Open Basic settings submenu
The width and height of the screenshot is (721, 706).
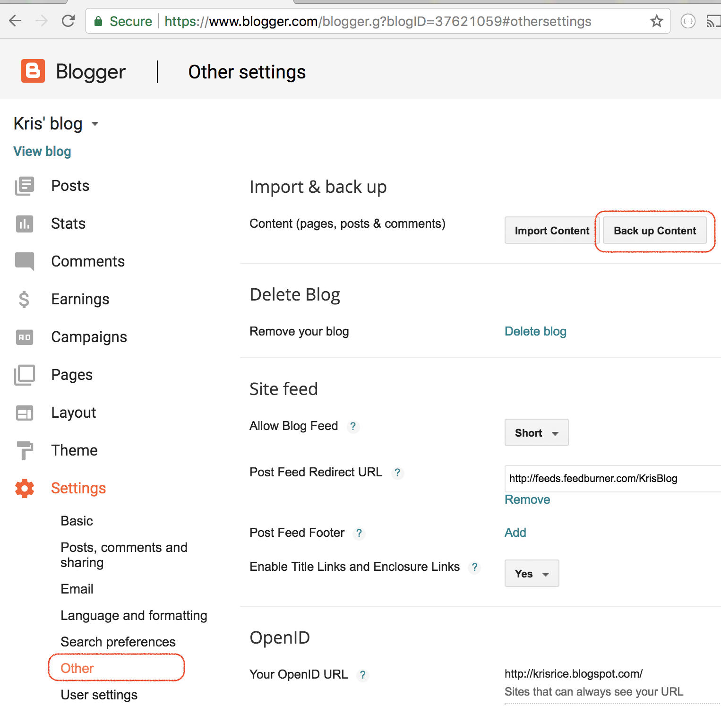coord(77,521)
